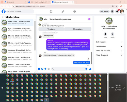This screenshot has height=102, width=127.
Task: Focus the Search Facebook field
Action: 20,11
